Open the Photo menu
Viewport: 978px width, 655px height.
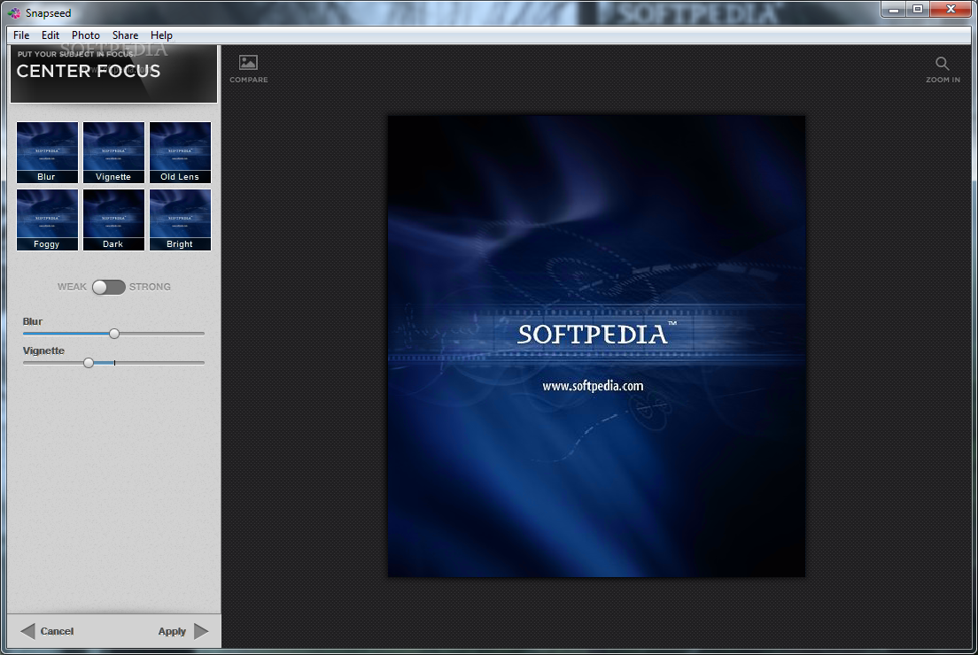click(85, 35)
